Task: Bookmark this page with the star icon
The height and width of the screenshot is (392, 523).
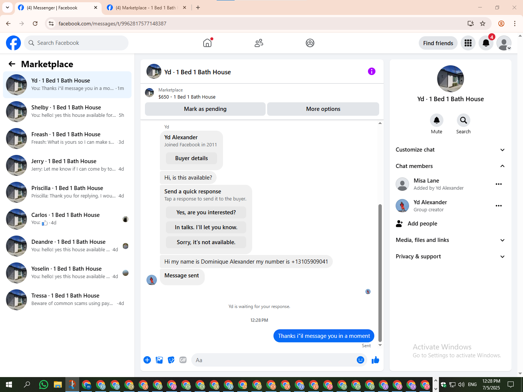Action: coord(483,24)
